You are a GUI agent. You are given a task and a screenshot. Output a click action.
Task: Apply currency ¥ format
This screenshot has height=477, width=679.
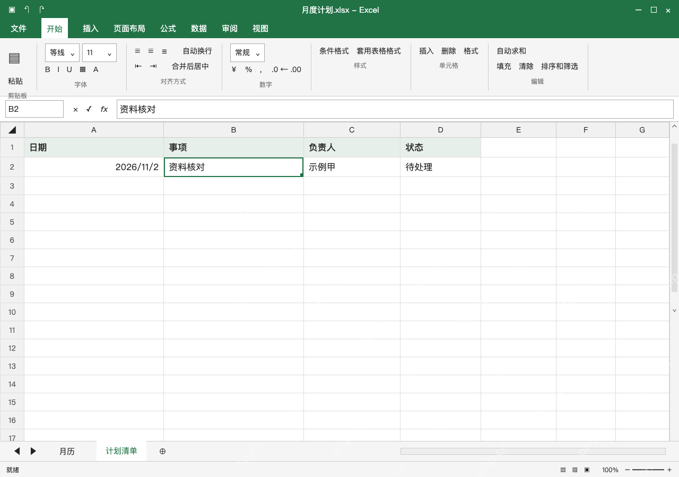pos(234,69)
